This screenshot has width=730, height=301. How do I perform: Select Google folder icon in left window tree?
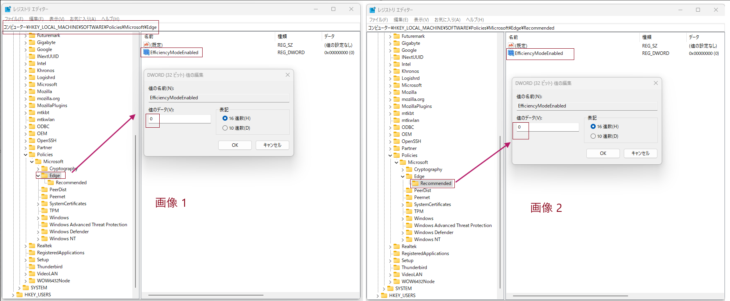[x=32, y=49]
